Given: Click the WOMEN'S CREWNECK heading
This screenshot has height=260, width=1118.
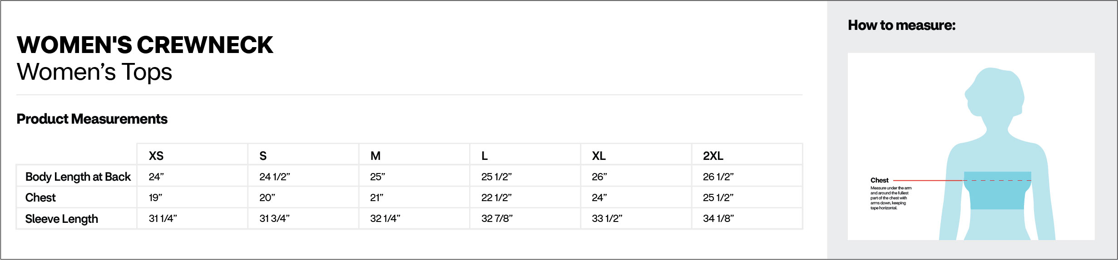Looking at the screenshot, I should 145,45.
